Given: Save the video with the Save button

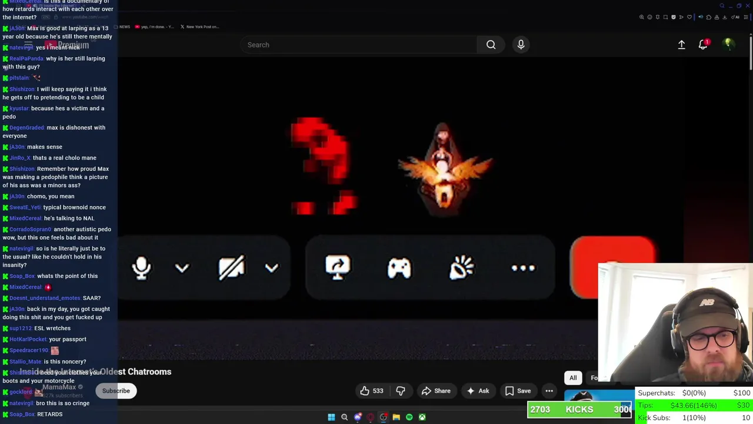Looking at the screenshot, I should pyautogui.click(x=518, y=390).
